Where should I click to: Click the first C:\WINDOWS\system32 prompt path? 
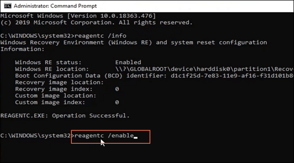tap(35, 36)
